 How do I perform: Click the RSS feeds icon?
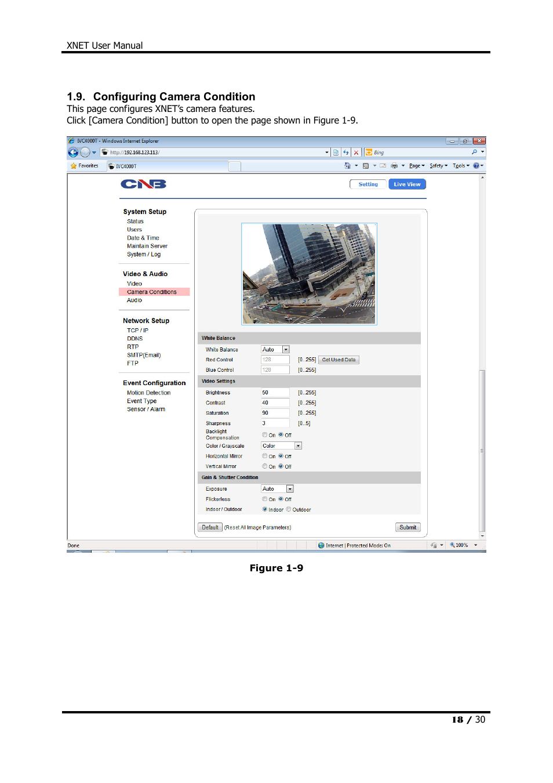[x=366, y=166]
